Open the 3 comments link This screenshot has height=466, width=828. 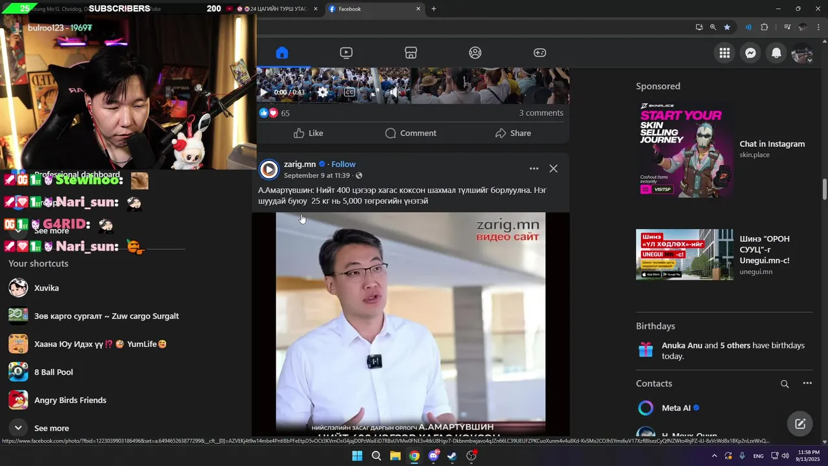pyautogui.click(x=541, y=113)
